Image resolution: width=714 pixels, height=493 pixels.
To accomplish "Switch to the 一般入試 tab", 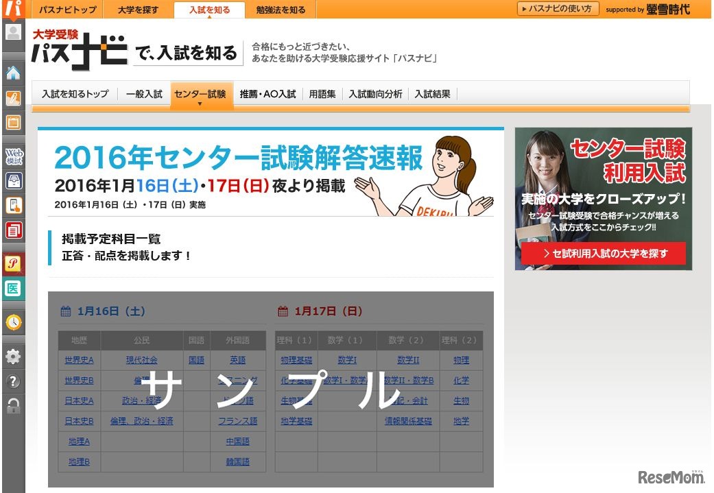I will tap(144, 94).
